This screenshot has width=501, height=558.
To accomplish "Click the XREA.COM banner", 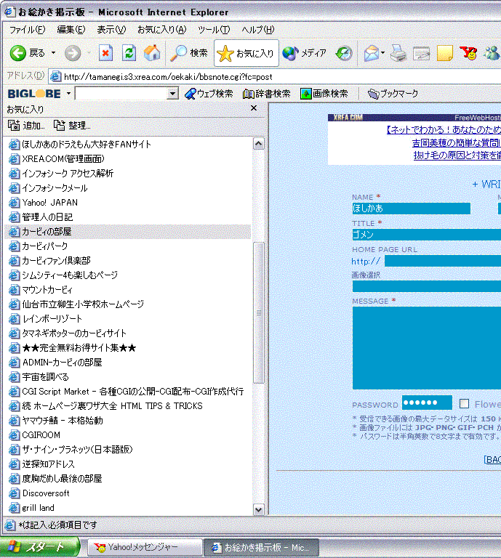I will pyautogui.click(x=414, y=118).
